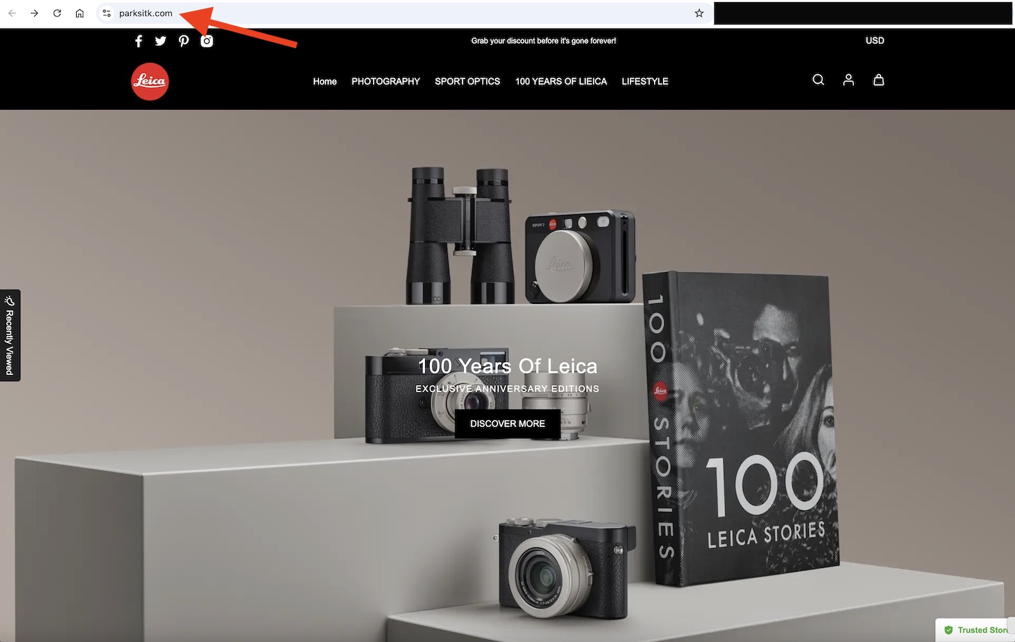Go to browser home page
Image resolution: width=1015 pixels, height=642 pixels.
pyautogui.click(x=79, y=13)
